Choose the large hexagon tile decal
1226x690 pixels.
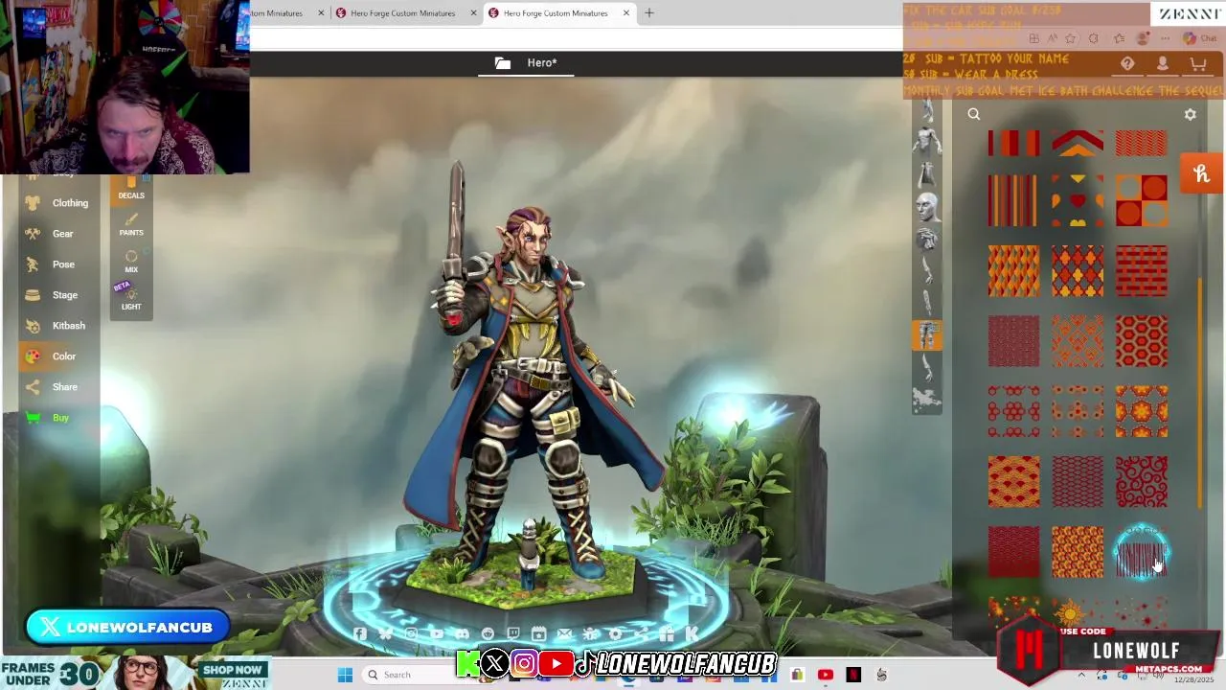click(x=1142, y=341)
